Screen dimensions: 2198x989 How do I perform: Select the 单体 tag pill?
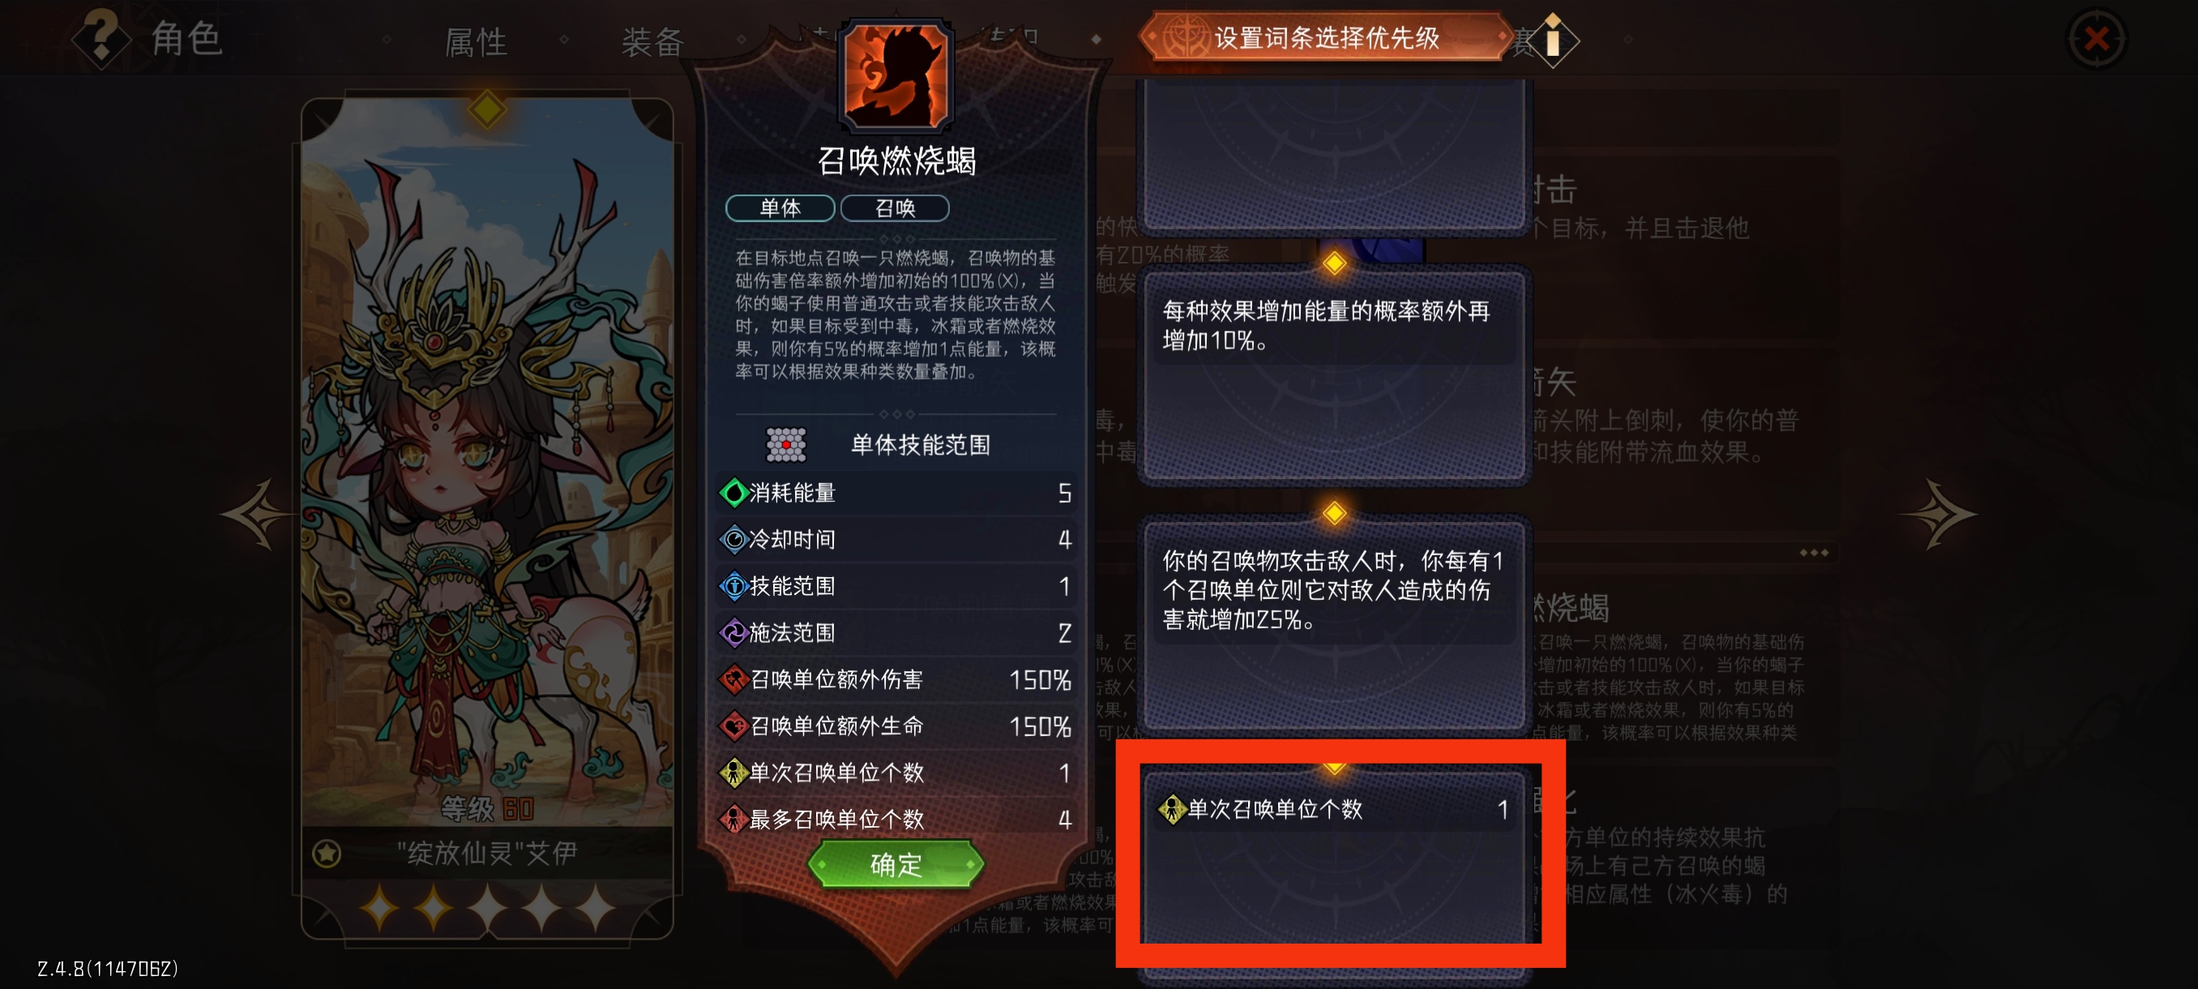[x=780, y=208]
